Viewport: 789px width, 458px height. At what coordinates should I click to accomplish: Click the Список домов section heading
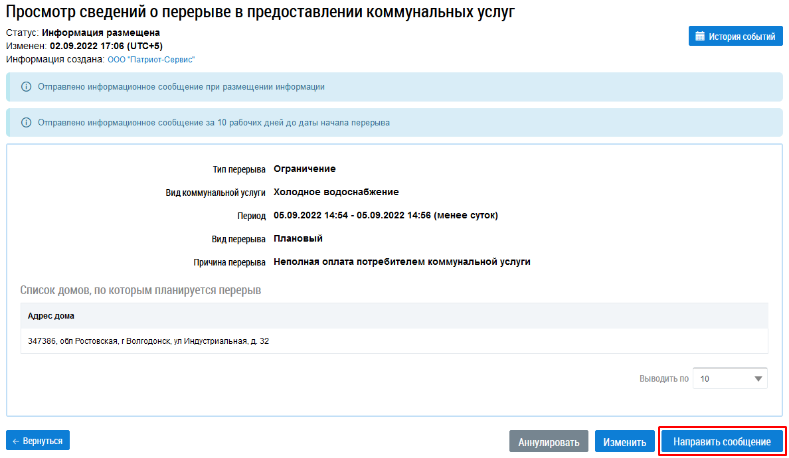click(140, 290)
